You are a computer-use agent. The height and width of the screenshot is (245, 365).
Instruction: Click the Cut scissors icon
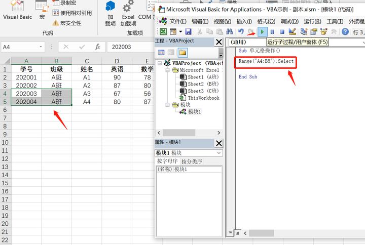click(200, 31)
